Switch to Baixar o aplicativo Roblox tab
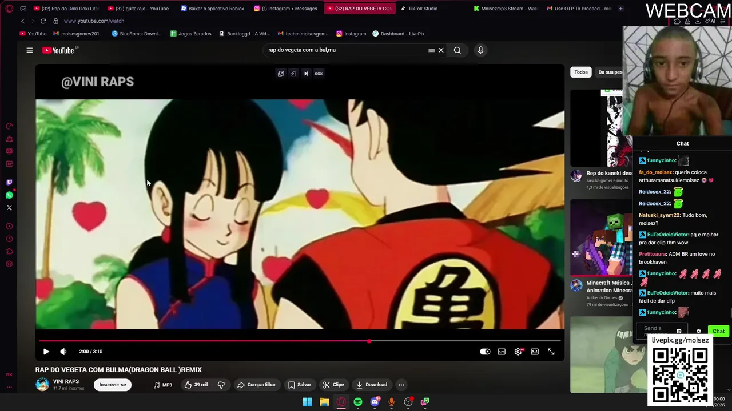 pyautogui.click(x=213, y=9)
